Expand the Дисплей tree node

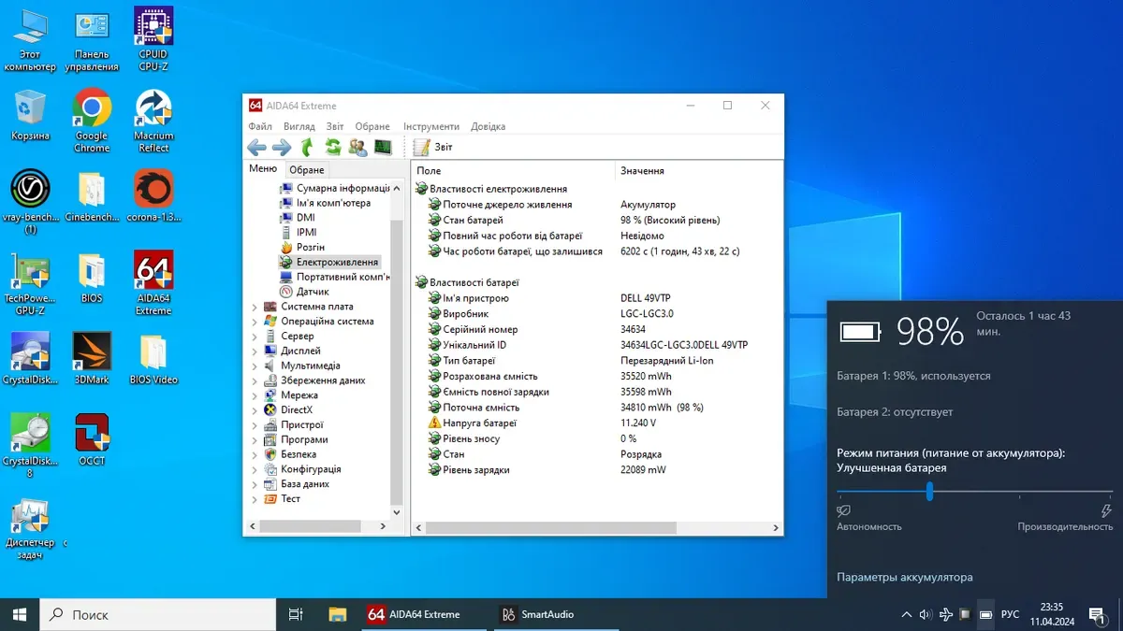click(255, 351)
